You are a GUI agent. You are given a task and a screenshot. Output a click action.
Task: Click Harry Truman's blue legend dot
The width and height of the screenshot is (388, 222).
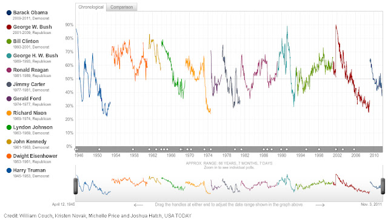coord(9,171)
